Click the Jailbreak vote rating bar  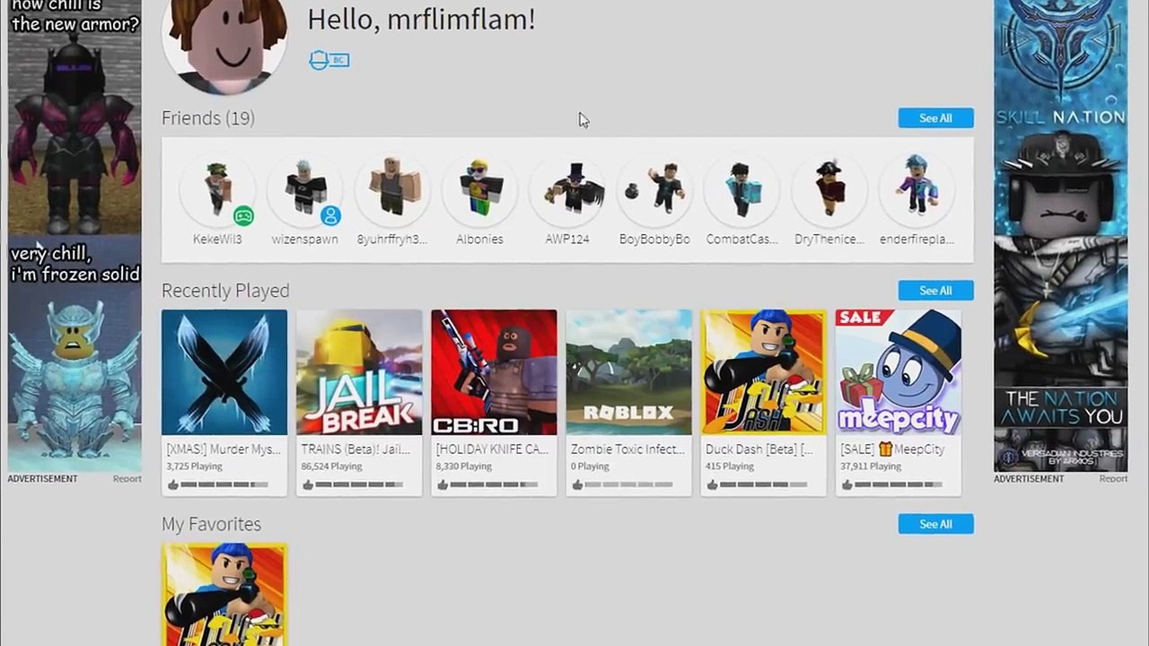tap(360, 484)
